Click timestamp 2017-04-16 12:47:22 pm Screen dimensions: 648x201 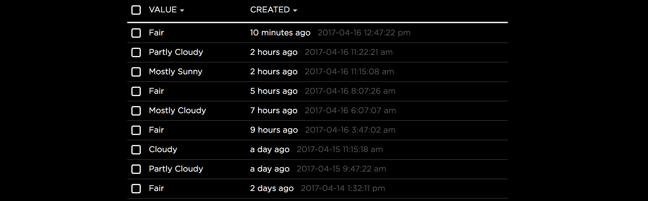pyautogui.click(x=364, y=33)
